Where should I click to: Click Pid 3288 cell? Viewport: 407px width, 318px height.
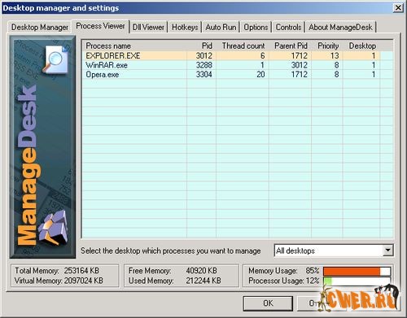(x=203, y=65)
